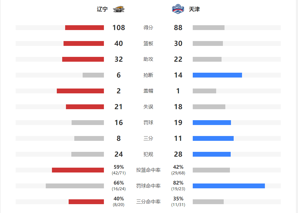Select the 抢断 stat label
Screen dimensions: 298x213
point(148,75)
